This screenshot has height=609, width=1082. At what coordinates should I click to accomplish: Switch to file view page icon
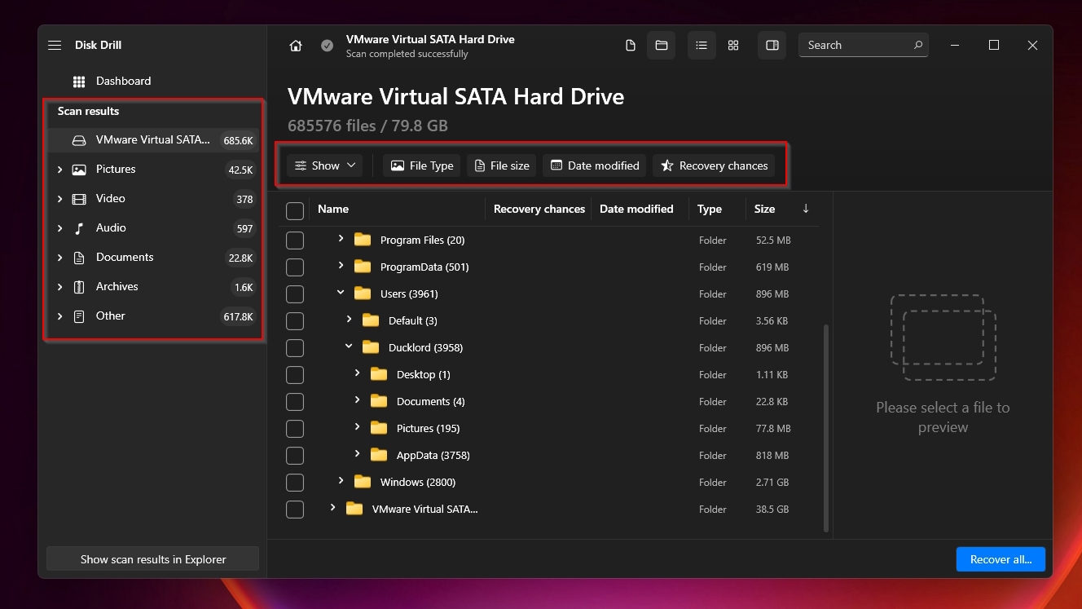pyautogui.click(x=630, y=46)
